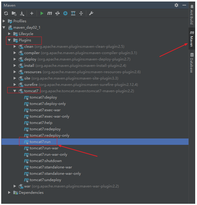This screenshot has width=197, height=205.
Task: Expand the surefire plugin
Action: [15, 84]
